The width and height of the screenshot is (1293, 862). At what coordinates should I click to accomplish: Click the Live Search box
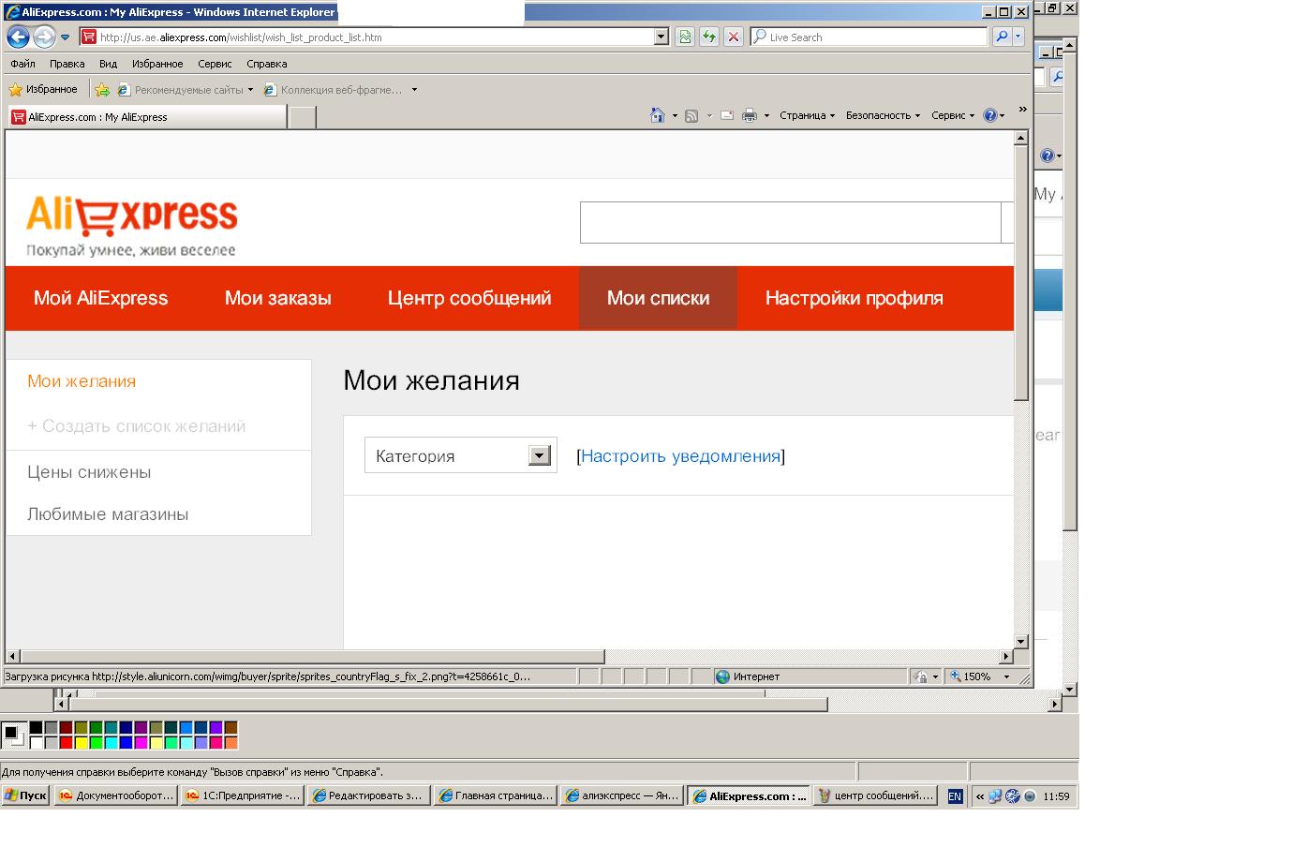(x=869, y=37)
